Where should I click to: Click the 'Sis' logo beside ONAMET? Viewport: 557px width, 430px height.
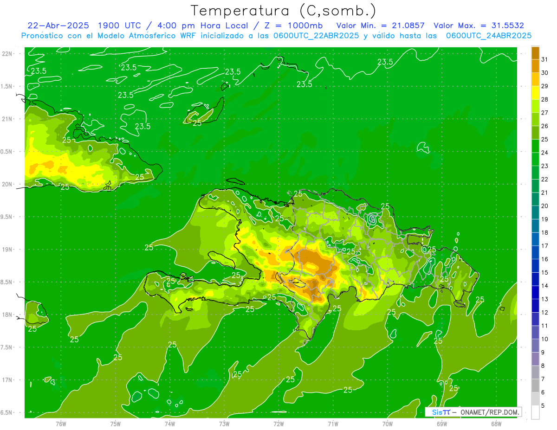point(437,412)
